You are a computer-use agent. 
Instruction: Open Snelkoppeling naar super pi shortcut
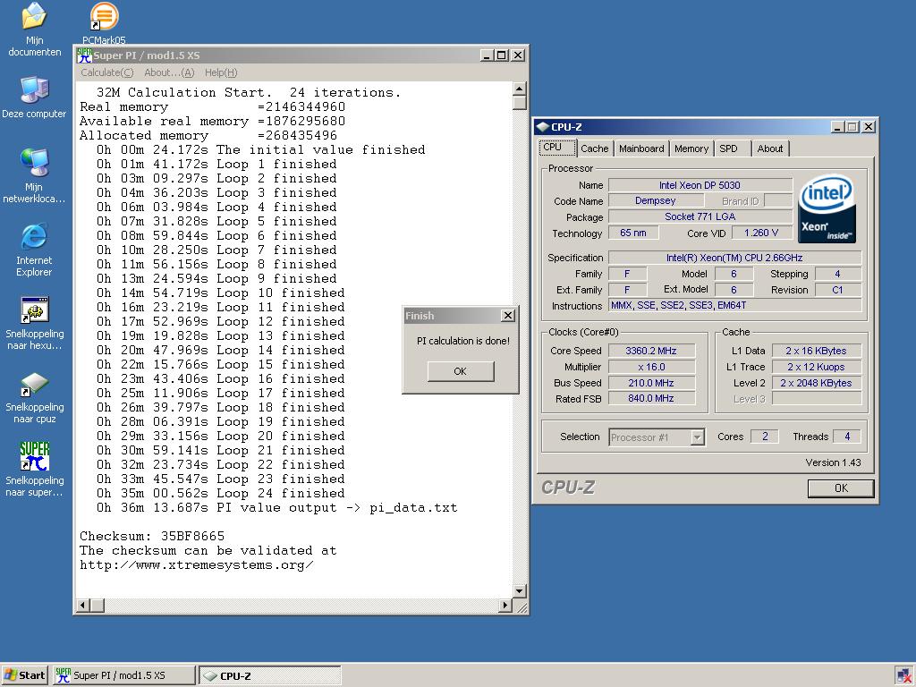[35, 469]
